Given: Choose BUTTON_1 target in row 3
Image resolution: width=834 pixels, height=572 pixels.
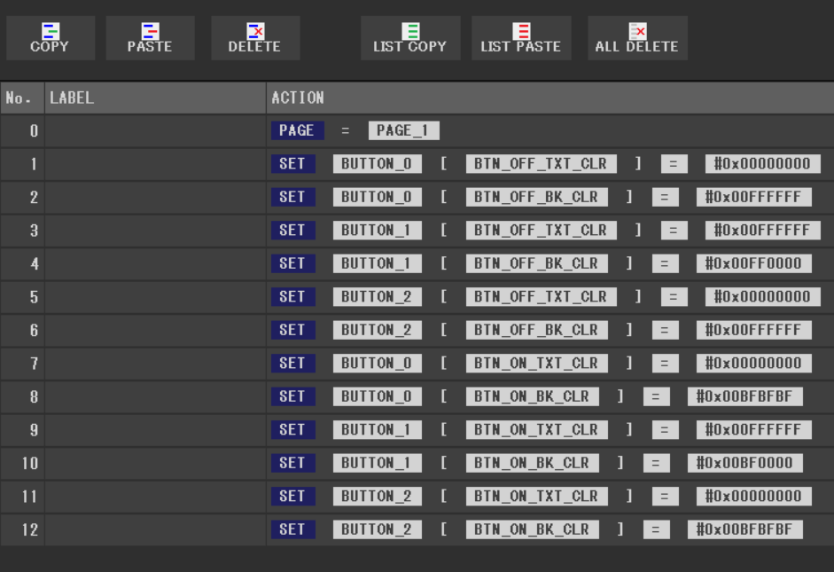Looking at the screenshot, I should tap(377, 231).
